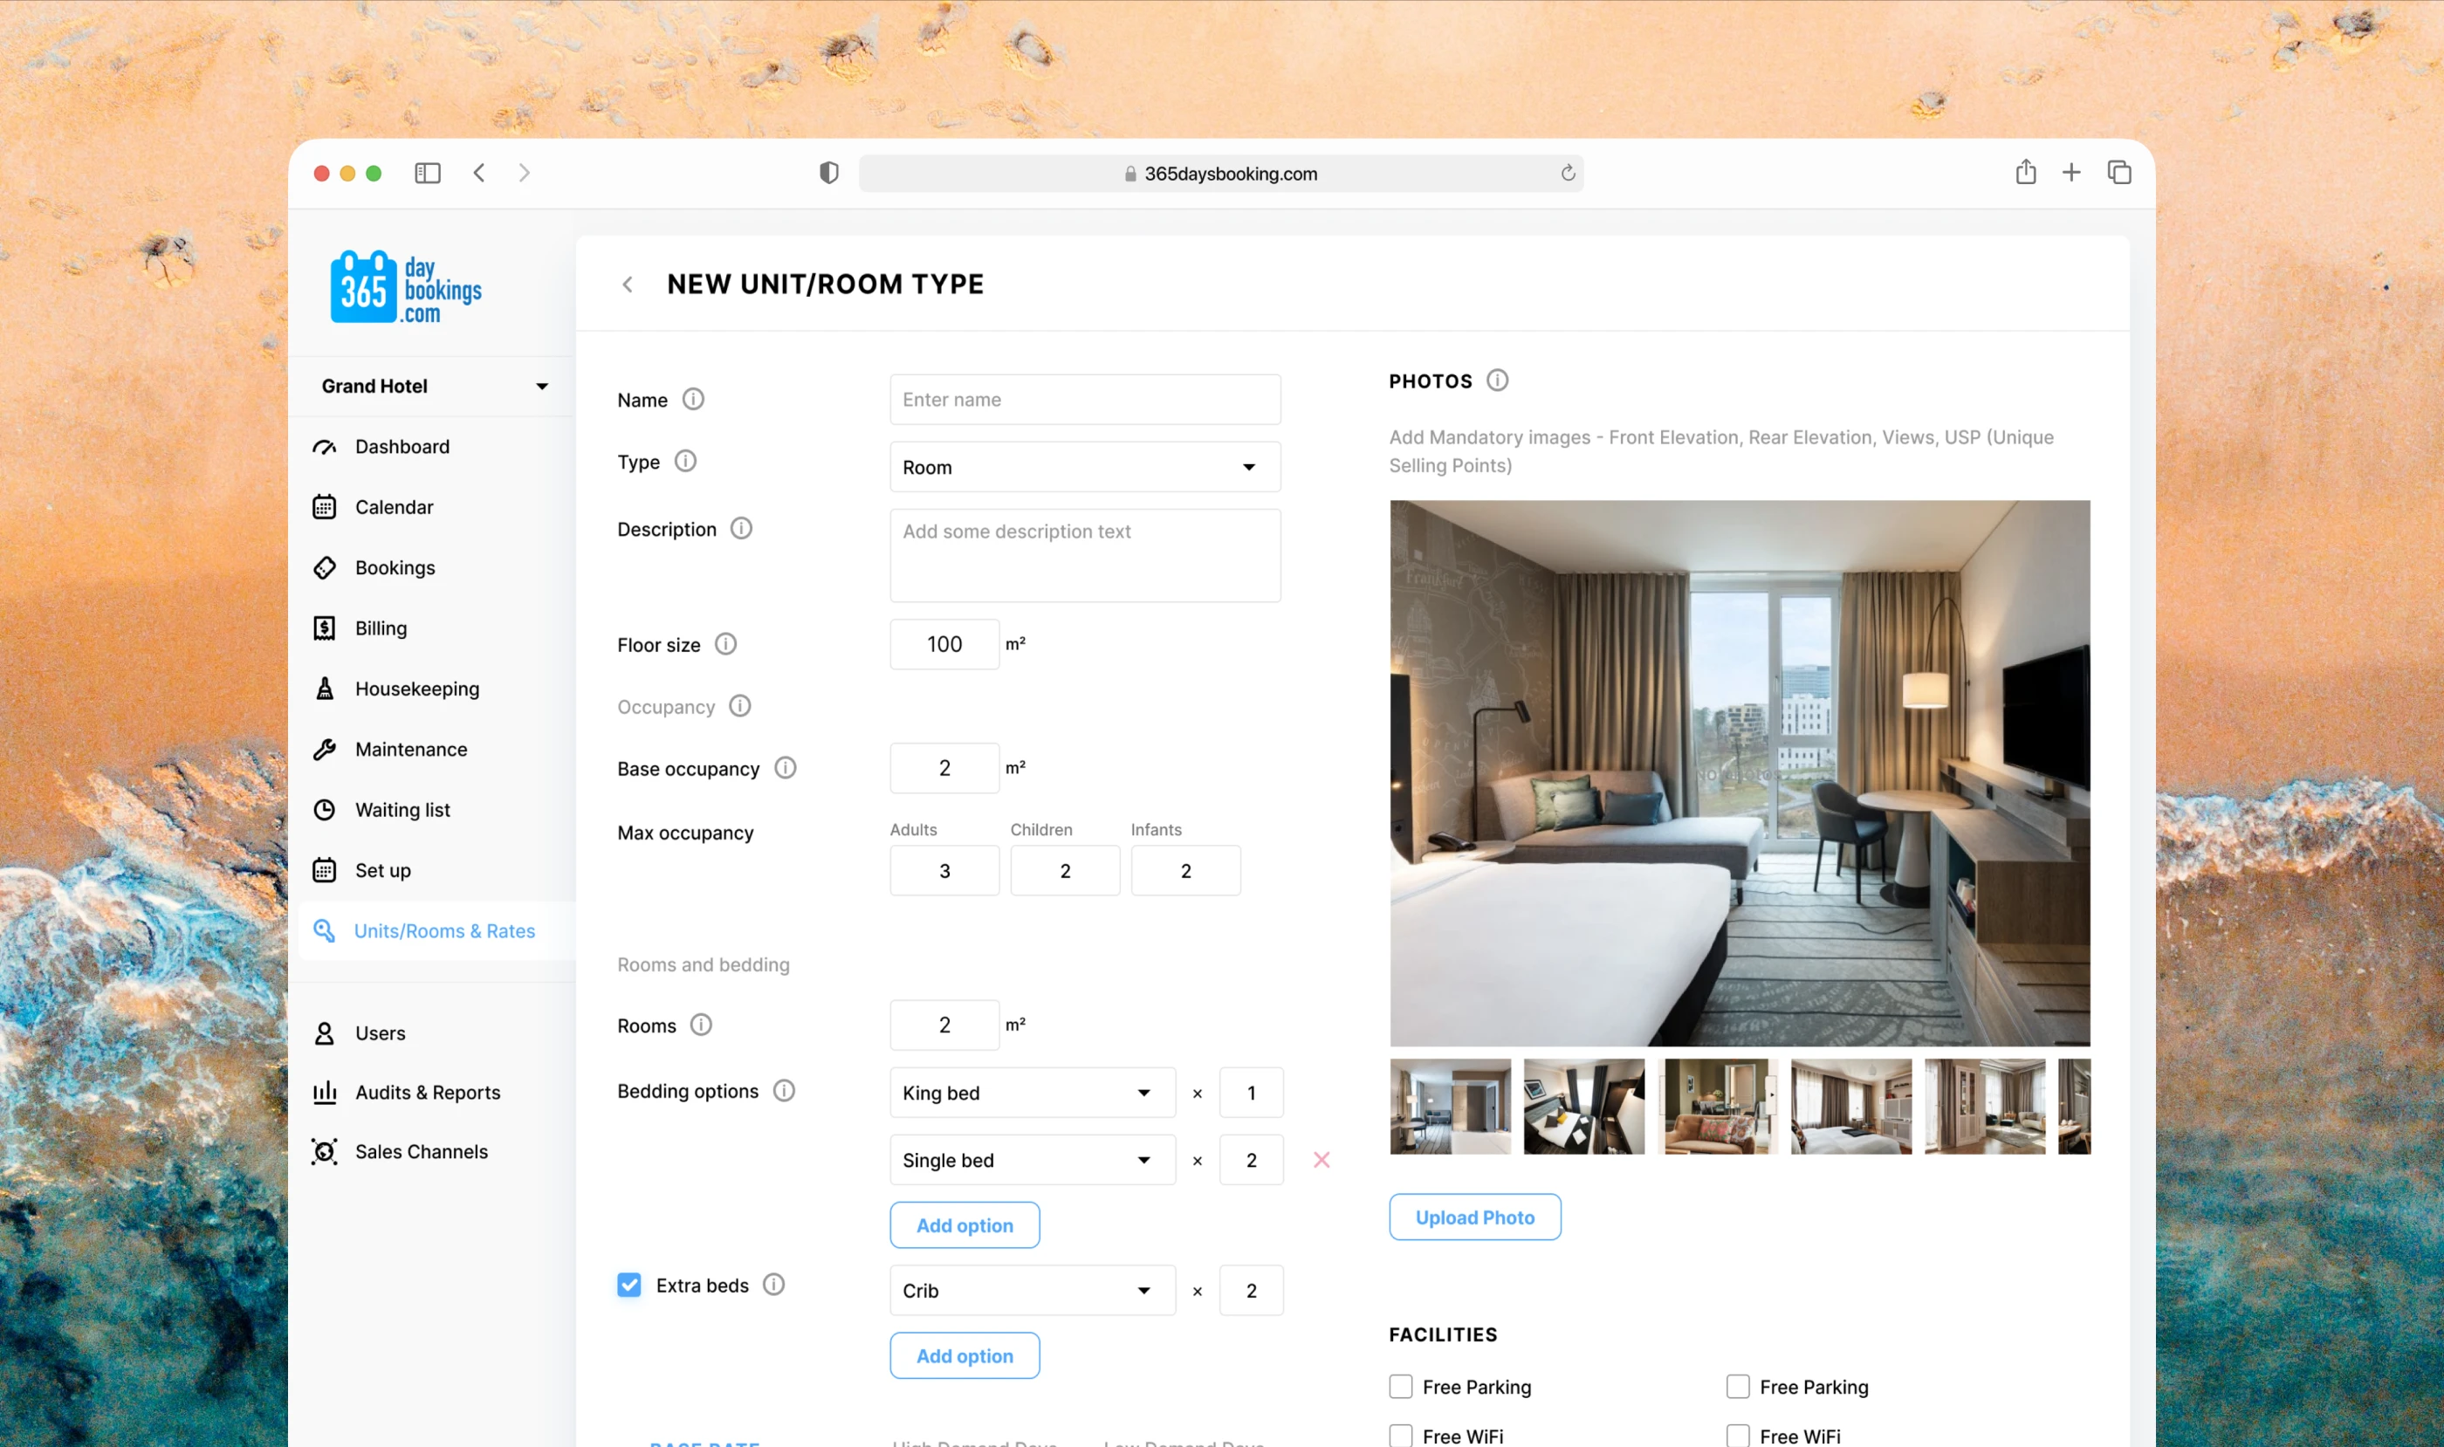2444x1447 pixels.
Task: Open Sales Channels from the sidebar
Action: (x=421, y=1151)
